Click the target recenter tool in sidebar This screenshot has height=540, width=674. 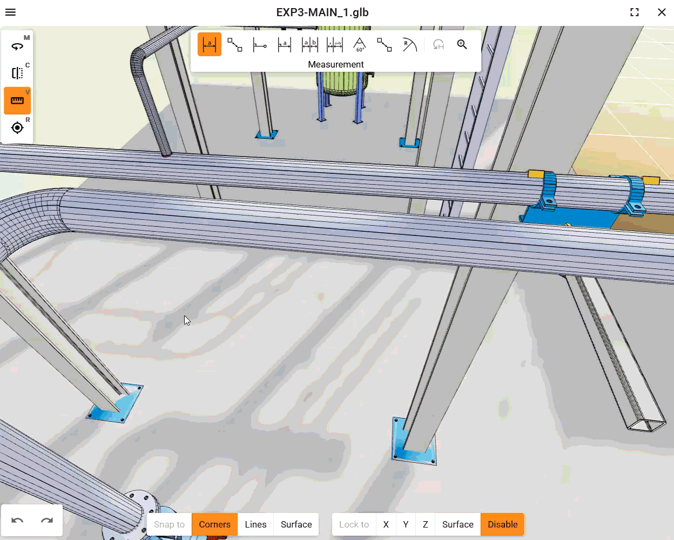[17, 127]
